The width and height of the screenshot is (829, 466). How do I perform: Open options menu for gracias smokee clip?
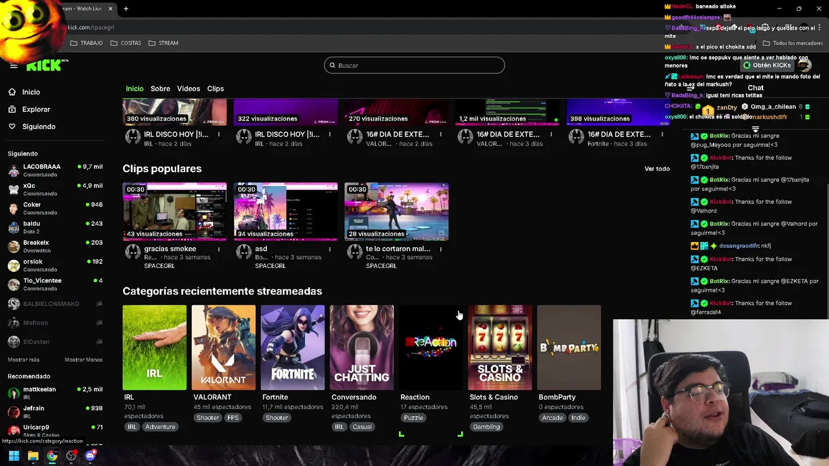pyautogui.click(x=219, y=249)
